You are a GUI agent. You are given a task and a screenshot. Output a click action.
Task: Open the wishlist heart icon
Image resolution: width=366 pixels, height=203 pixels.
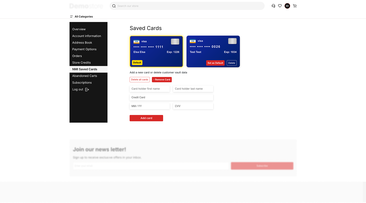280,6
